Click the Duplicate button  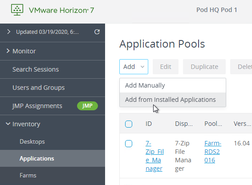pos(204,67)
